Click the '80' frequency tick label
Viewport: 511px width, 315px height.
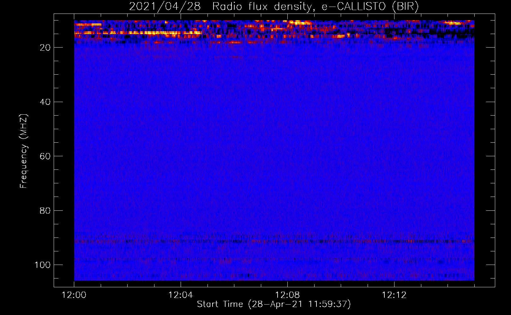[x=45, y=210]
